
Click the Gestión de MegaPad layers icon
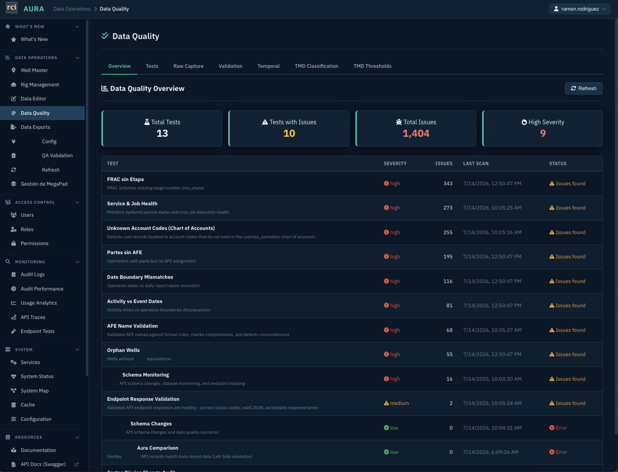14,184
